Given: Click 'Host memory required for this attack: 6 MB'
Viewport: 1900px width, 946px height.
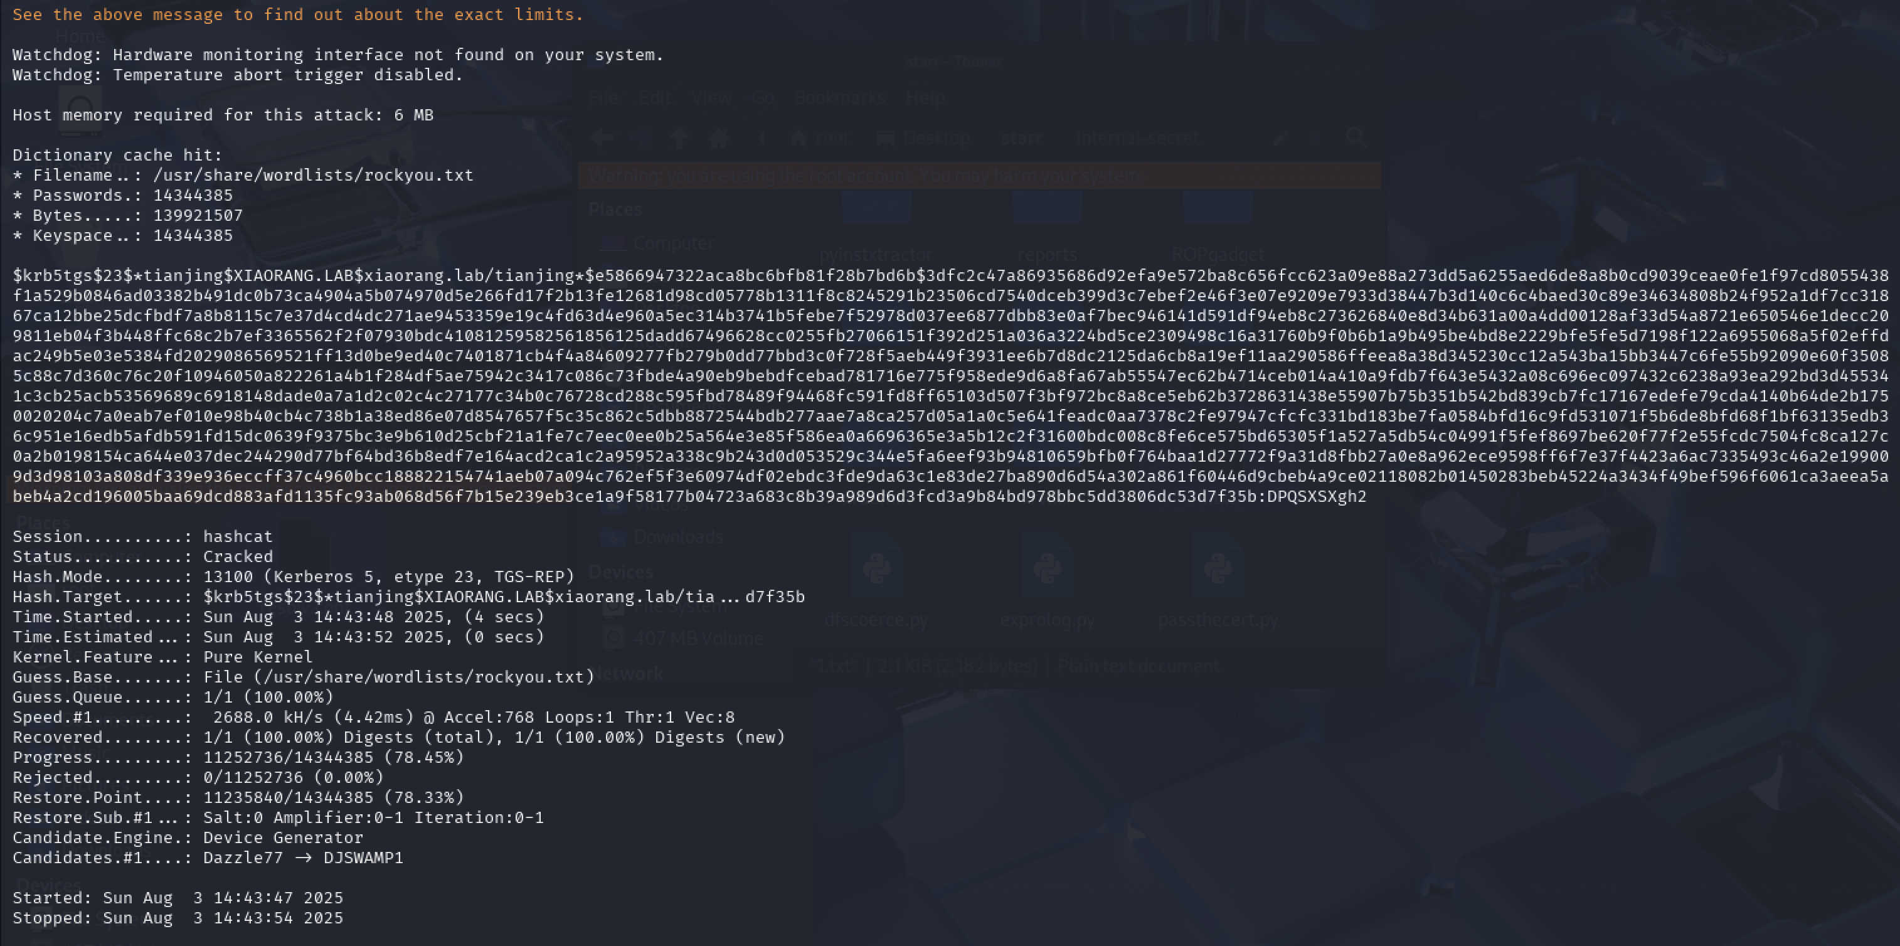Looking at the screenshot, I should (223, 115).
